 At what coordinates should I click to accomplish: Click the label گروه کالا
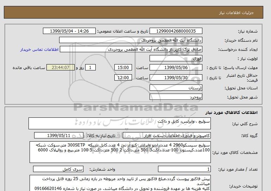[x=250, y=136]
